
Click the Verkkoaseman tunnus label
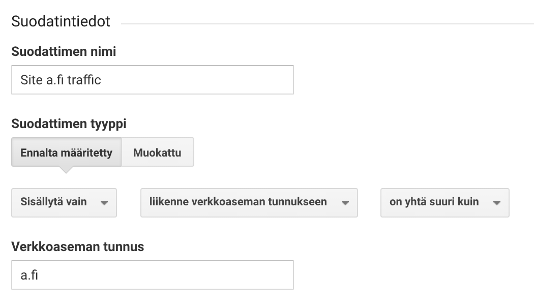coord(78,247)
